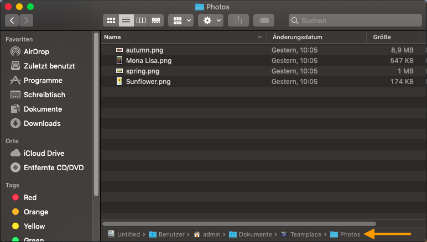Go to admin in the path bar

tap(207, 234)
